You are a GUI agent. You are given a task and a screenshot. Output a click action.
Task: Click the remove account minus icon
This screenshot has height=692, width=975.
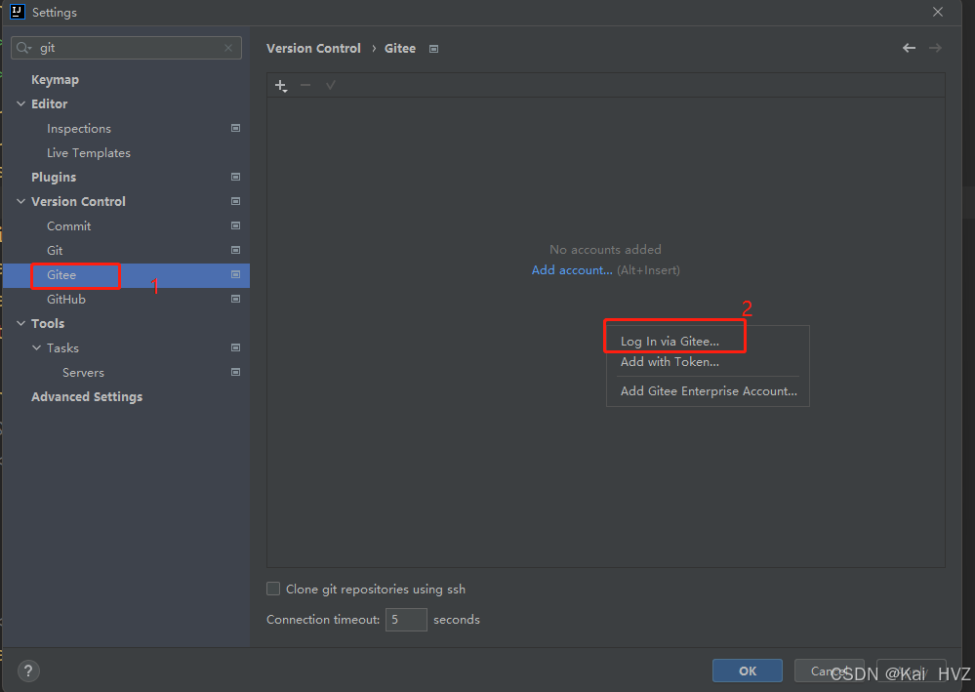tap(305, 85)
